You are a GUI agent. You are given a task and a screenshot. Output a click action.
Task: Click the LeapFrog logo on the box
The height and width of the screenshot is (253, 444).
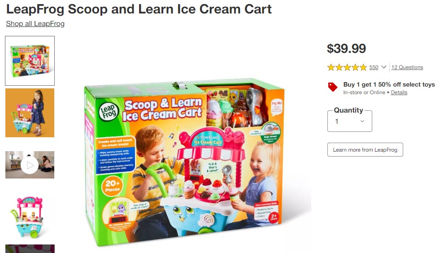[109, 111]
